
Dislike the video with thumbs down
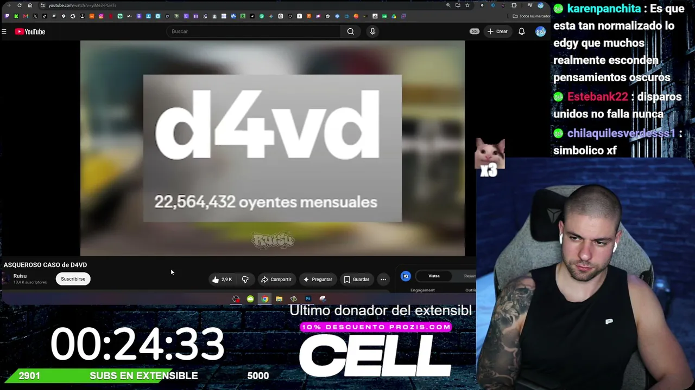tap(245, 279)
